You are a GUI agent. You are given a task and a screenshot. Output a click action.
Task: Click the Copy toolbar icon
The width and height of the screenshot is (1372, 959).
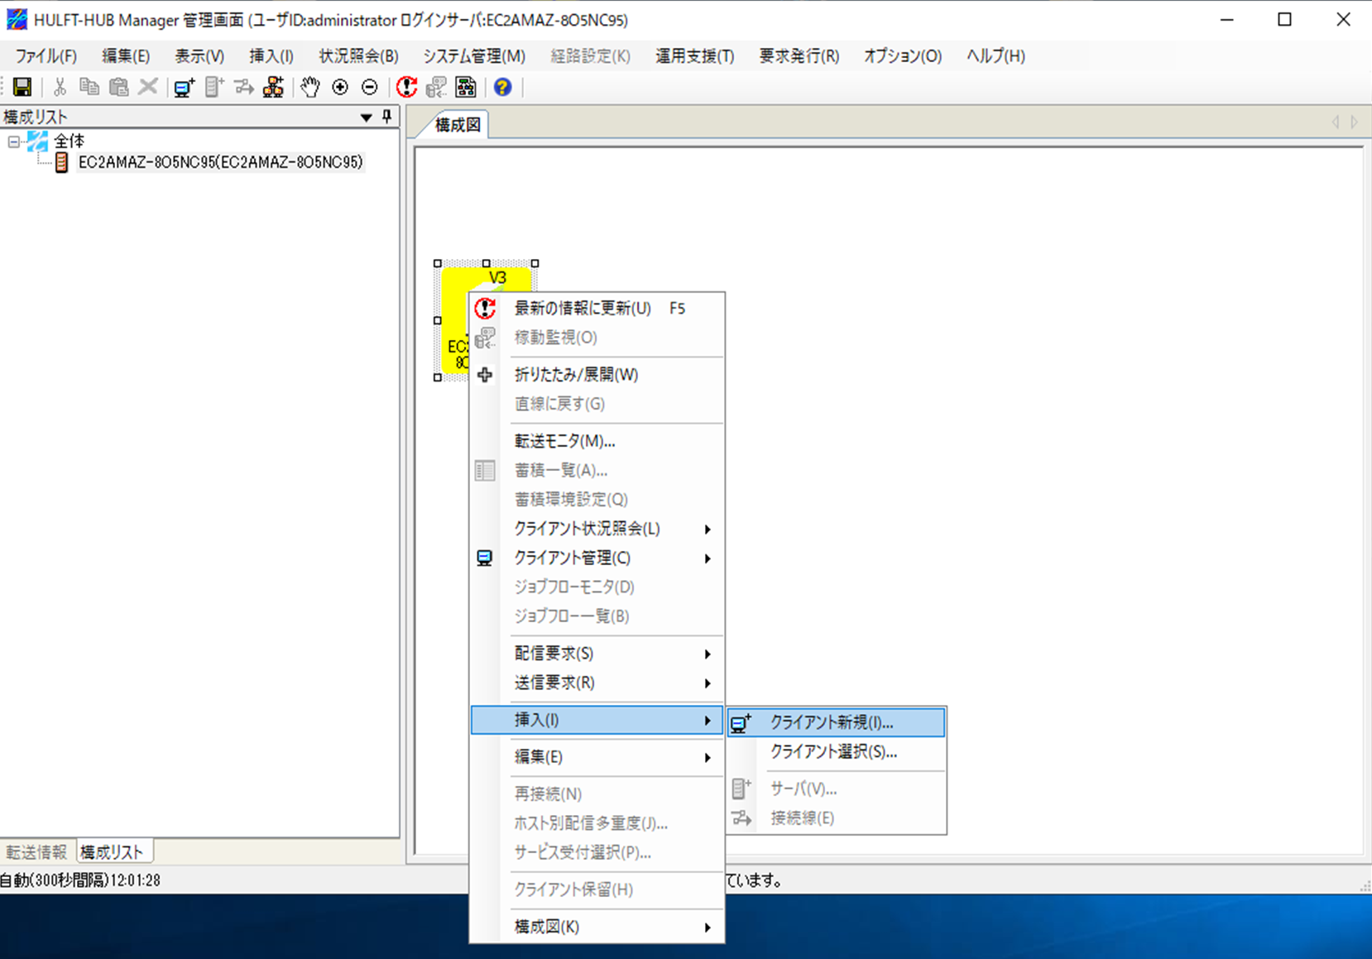89,87
